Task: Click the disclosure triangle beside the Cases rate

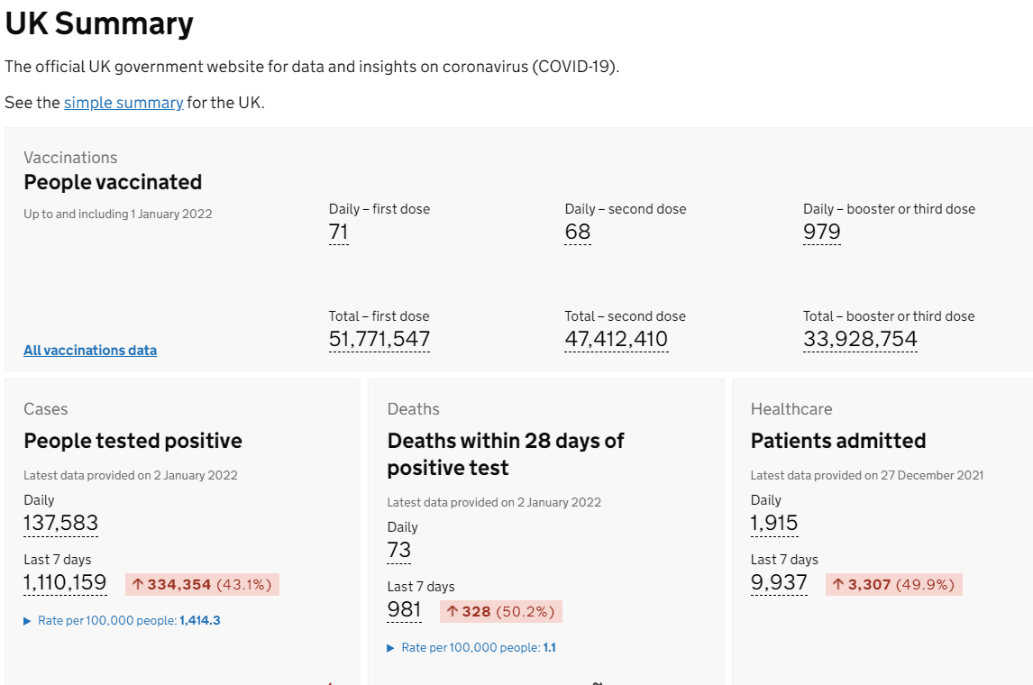Action: (27, 621)
